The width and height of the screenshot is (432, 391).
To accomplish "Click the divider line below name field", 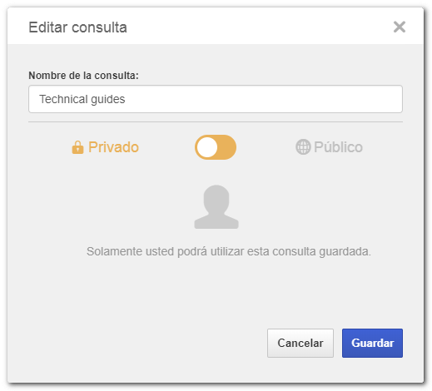I will 216,121.
